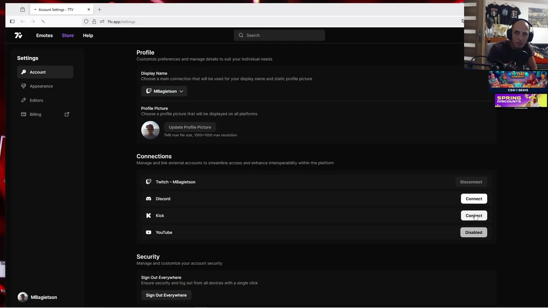548x308 pixels.
Task: Click the shield tracking protection icon
Action: click(86, 21)
